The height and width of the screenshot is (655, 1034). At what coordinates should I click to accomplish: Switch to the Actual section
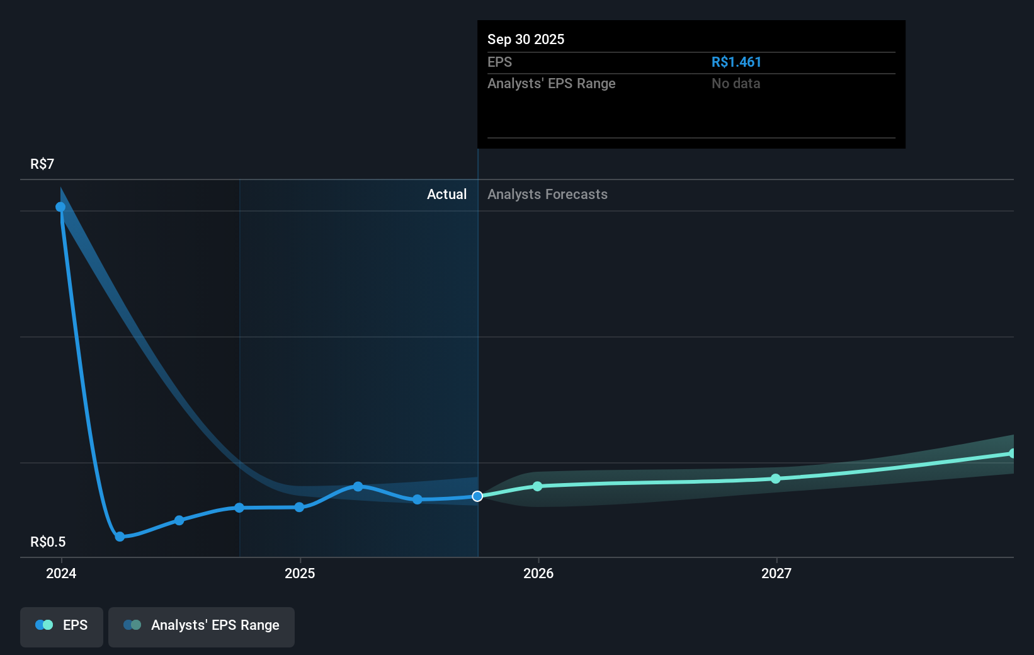tap(446, 195)
